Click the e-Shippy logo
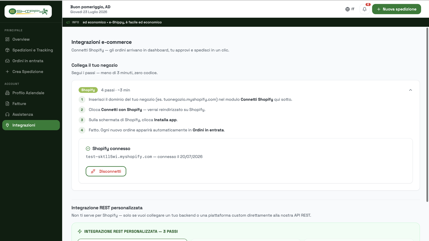The width and height of the screenshot is (429, 241). [28, 12]
